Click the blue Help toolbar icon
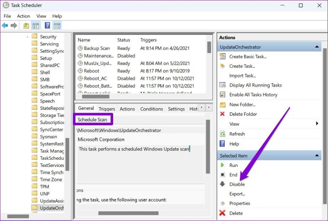Viewport: 328px width, 221px height. [48, 25]
